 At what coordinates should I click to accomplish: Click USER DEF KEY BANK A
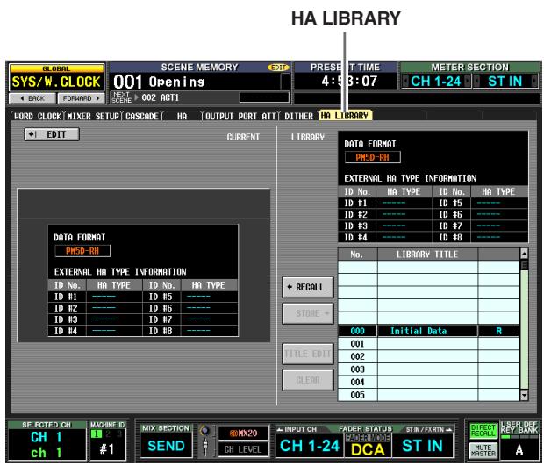click(x=519, y=449)
